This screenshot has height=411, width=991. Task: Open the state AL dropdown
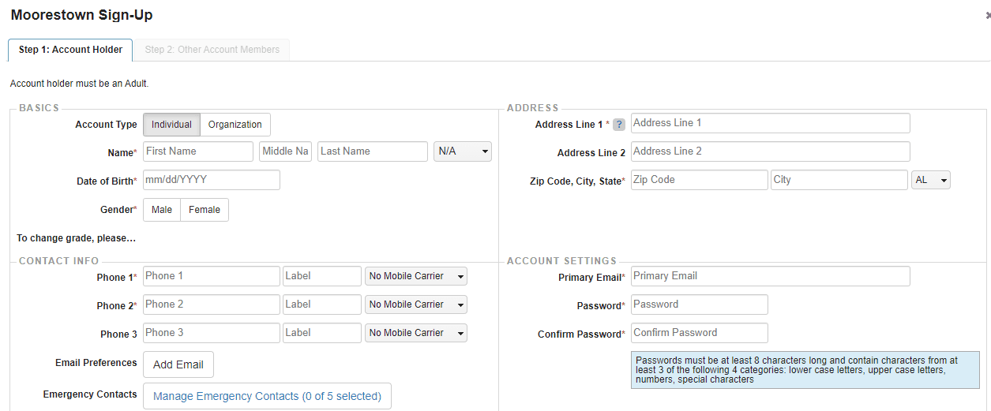click(931, 180)
